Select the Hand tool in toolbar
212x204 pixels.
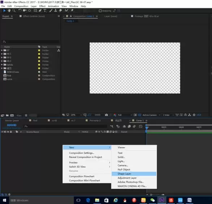[9, 11]
